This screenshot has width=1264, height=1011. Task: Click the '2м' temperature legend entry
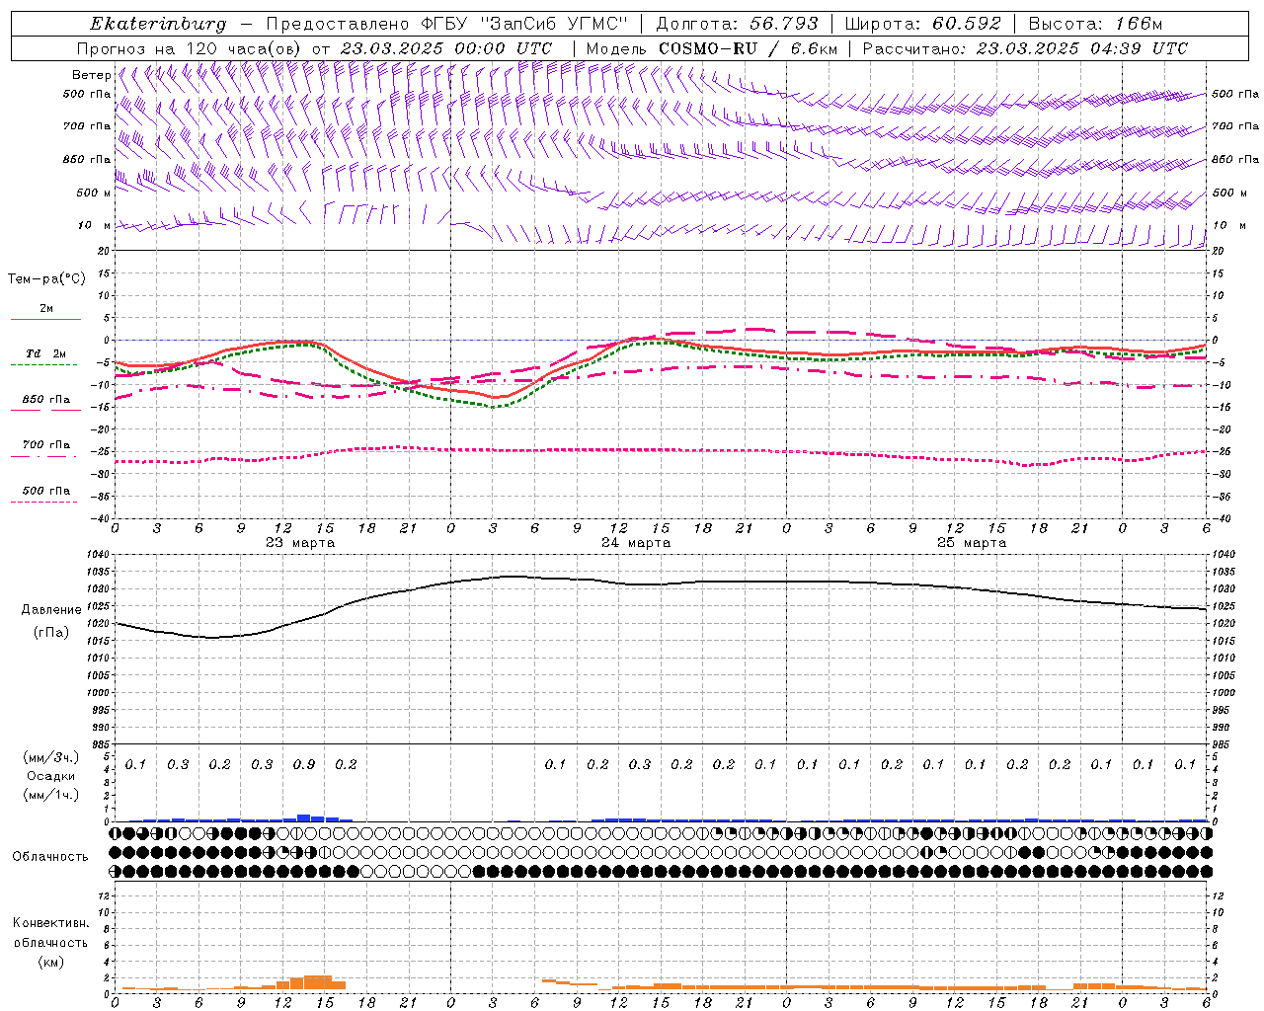pyautogui.click(x=46, y=309)
